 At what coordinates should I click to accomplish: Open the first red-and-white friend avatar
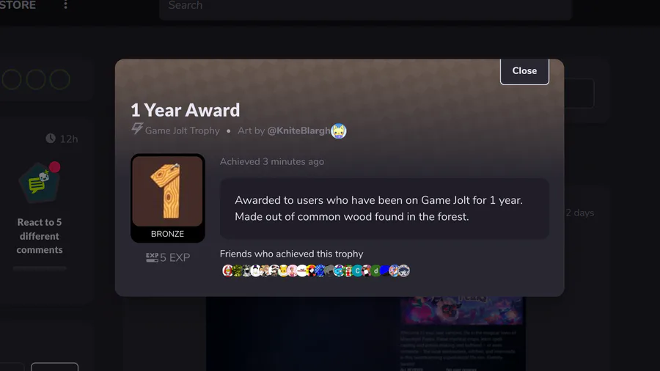coord(228,271)
